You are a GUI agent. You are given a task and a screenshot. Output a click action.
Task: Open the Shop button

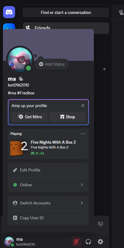pos(67,117)
